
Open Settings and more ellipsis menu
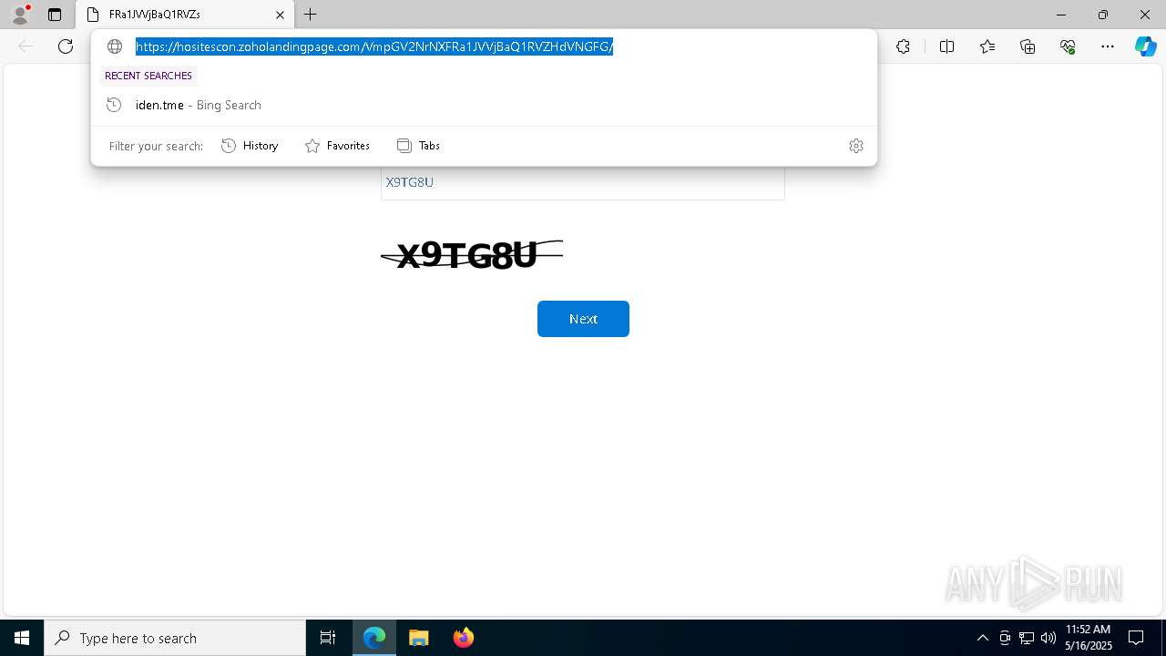pyautogui.click(x=1108, y=46)
